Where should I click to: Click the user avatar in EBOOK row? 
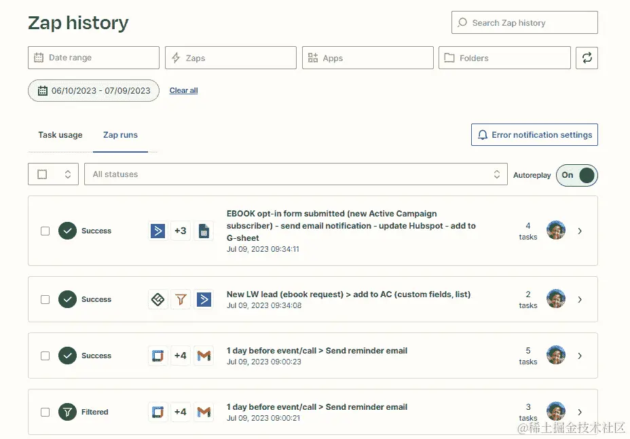tap(556, 230)
